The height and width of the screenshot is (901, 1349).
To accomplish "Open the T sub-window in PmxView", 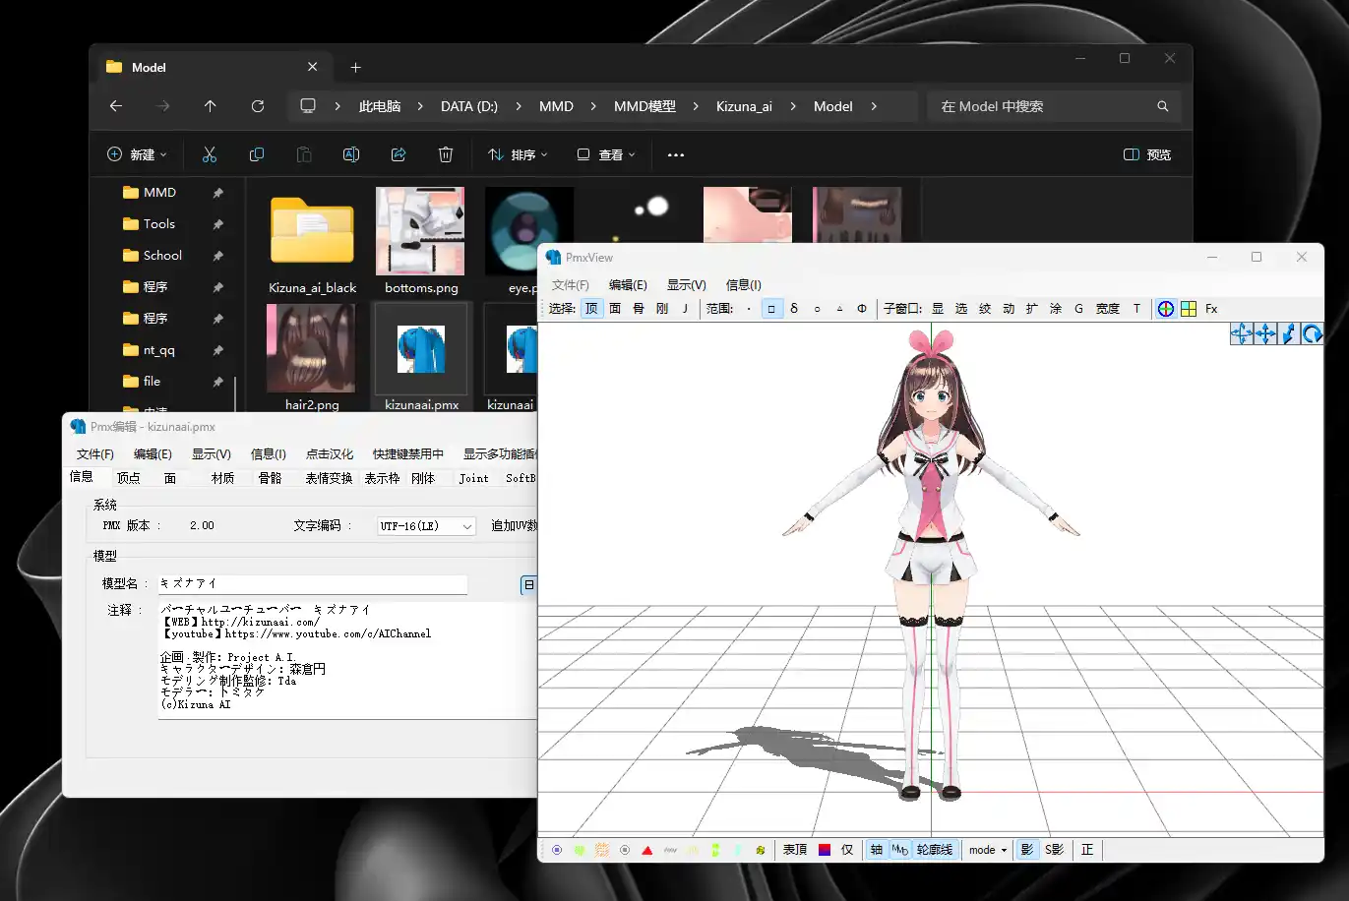I will pyautogui.click(x=1136, y=309).
